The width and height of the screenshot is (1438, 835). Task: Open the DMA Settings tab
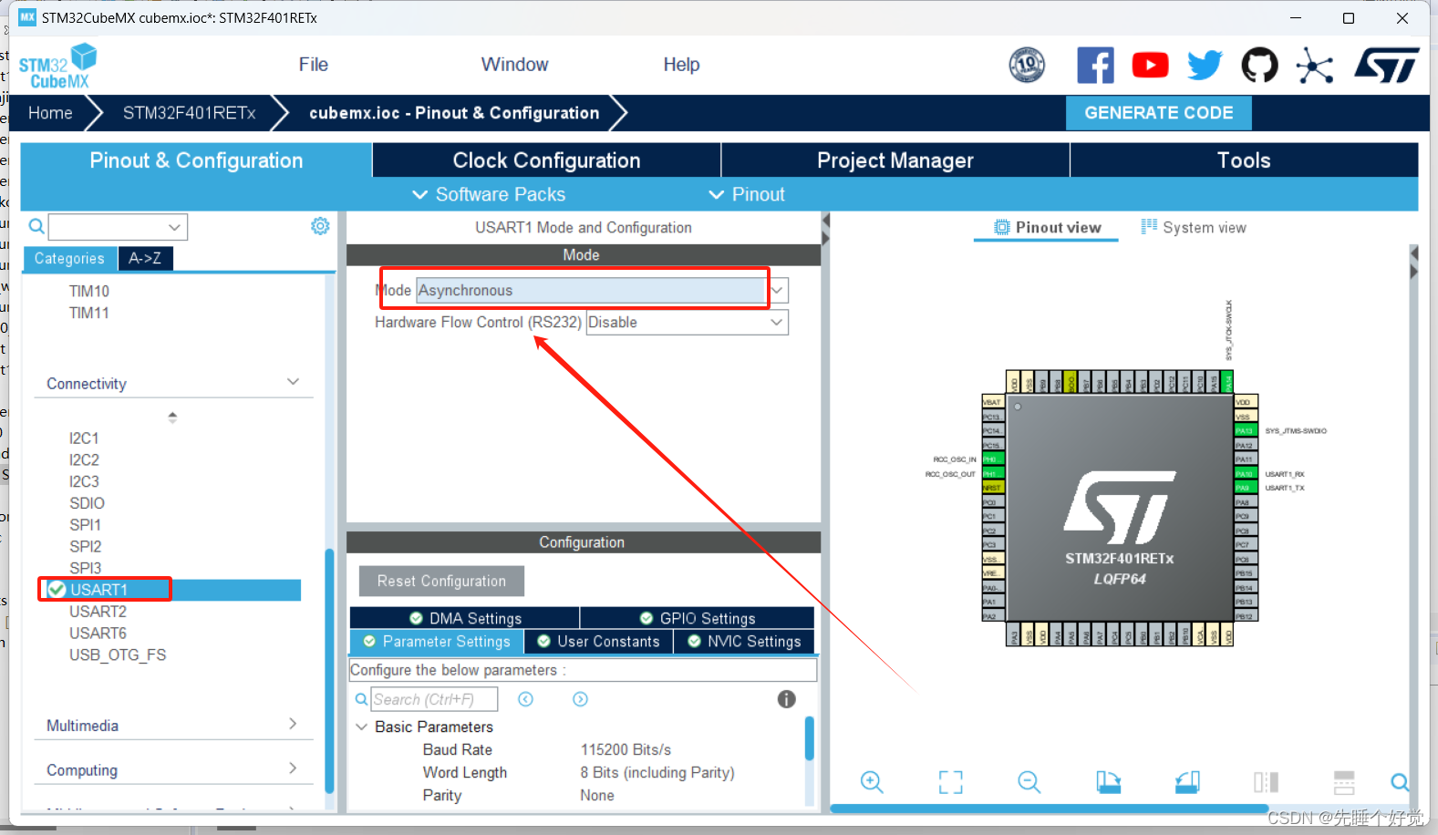(x=465, y=618)
